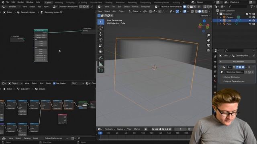The image size is (257, 144).
Task: Open the viewport Options dropdown
Action: click(x=205, y=16)
